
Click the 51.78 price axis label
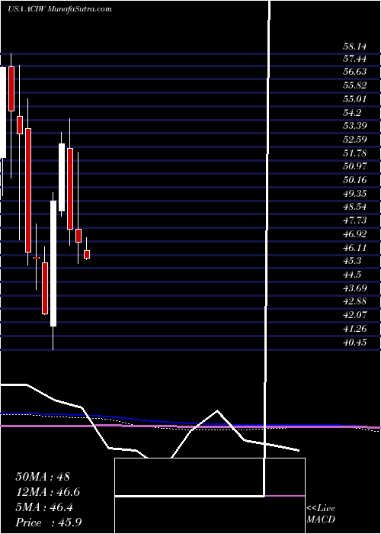click(355, 153)
